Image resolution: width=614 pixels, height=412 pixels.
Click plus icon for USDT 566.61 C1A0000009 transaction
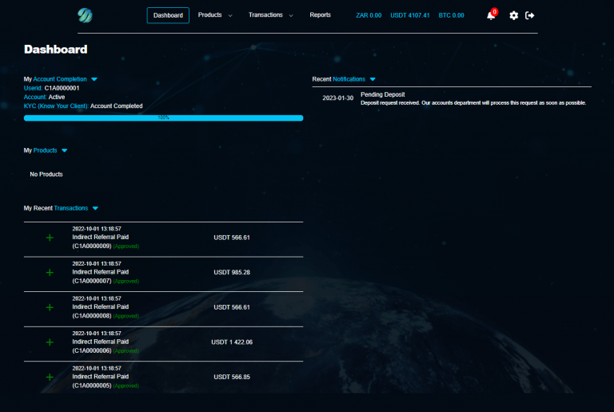click(50, 238)
